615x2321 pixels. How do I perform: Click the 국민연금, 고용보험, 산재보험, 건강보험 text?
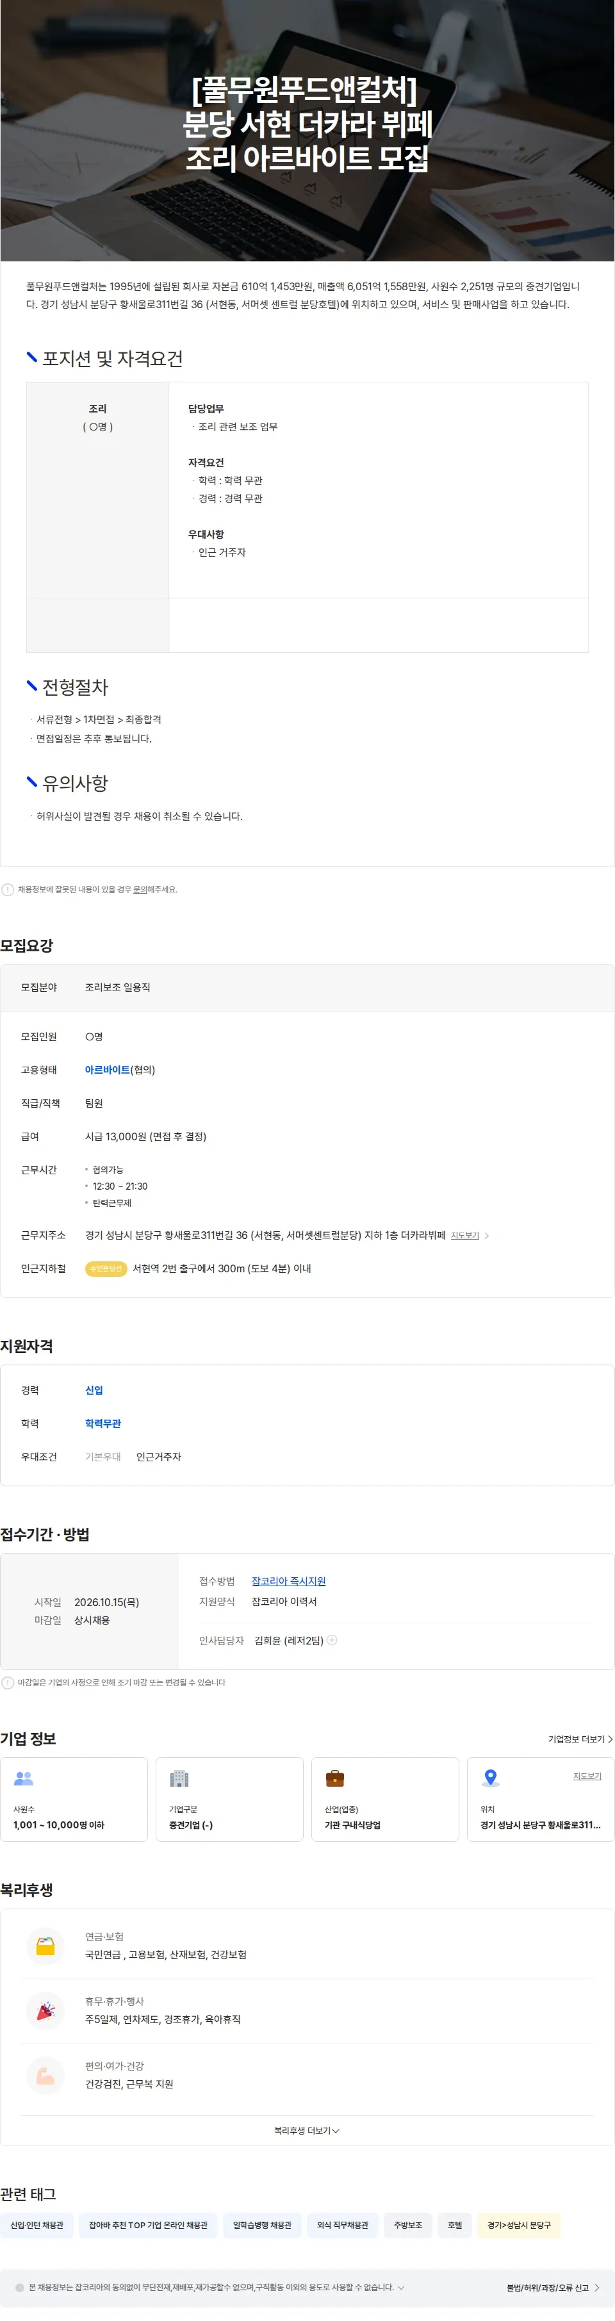tap(166, 1955)
